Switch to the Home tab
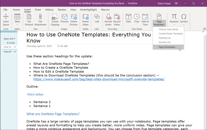This screenshot has width=207, height=130. [x=16, y=10]
